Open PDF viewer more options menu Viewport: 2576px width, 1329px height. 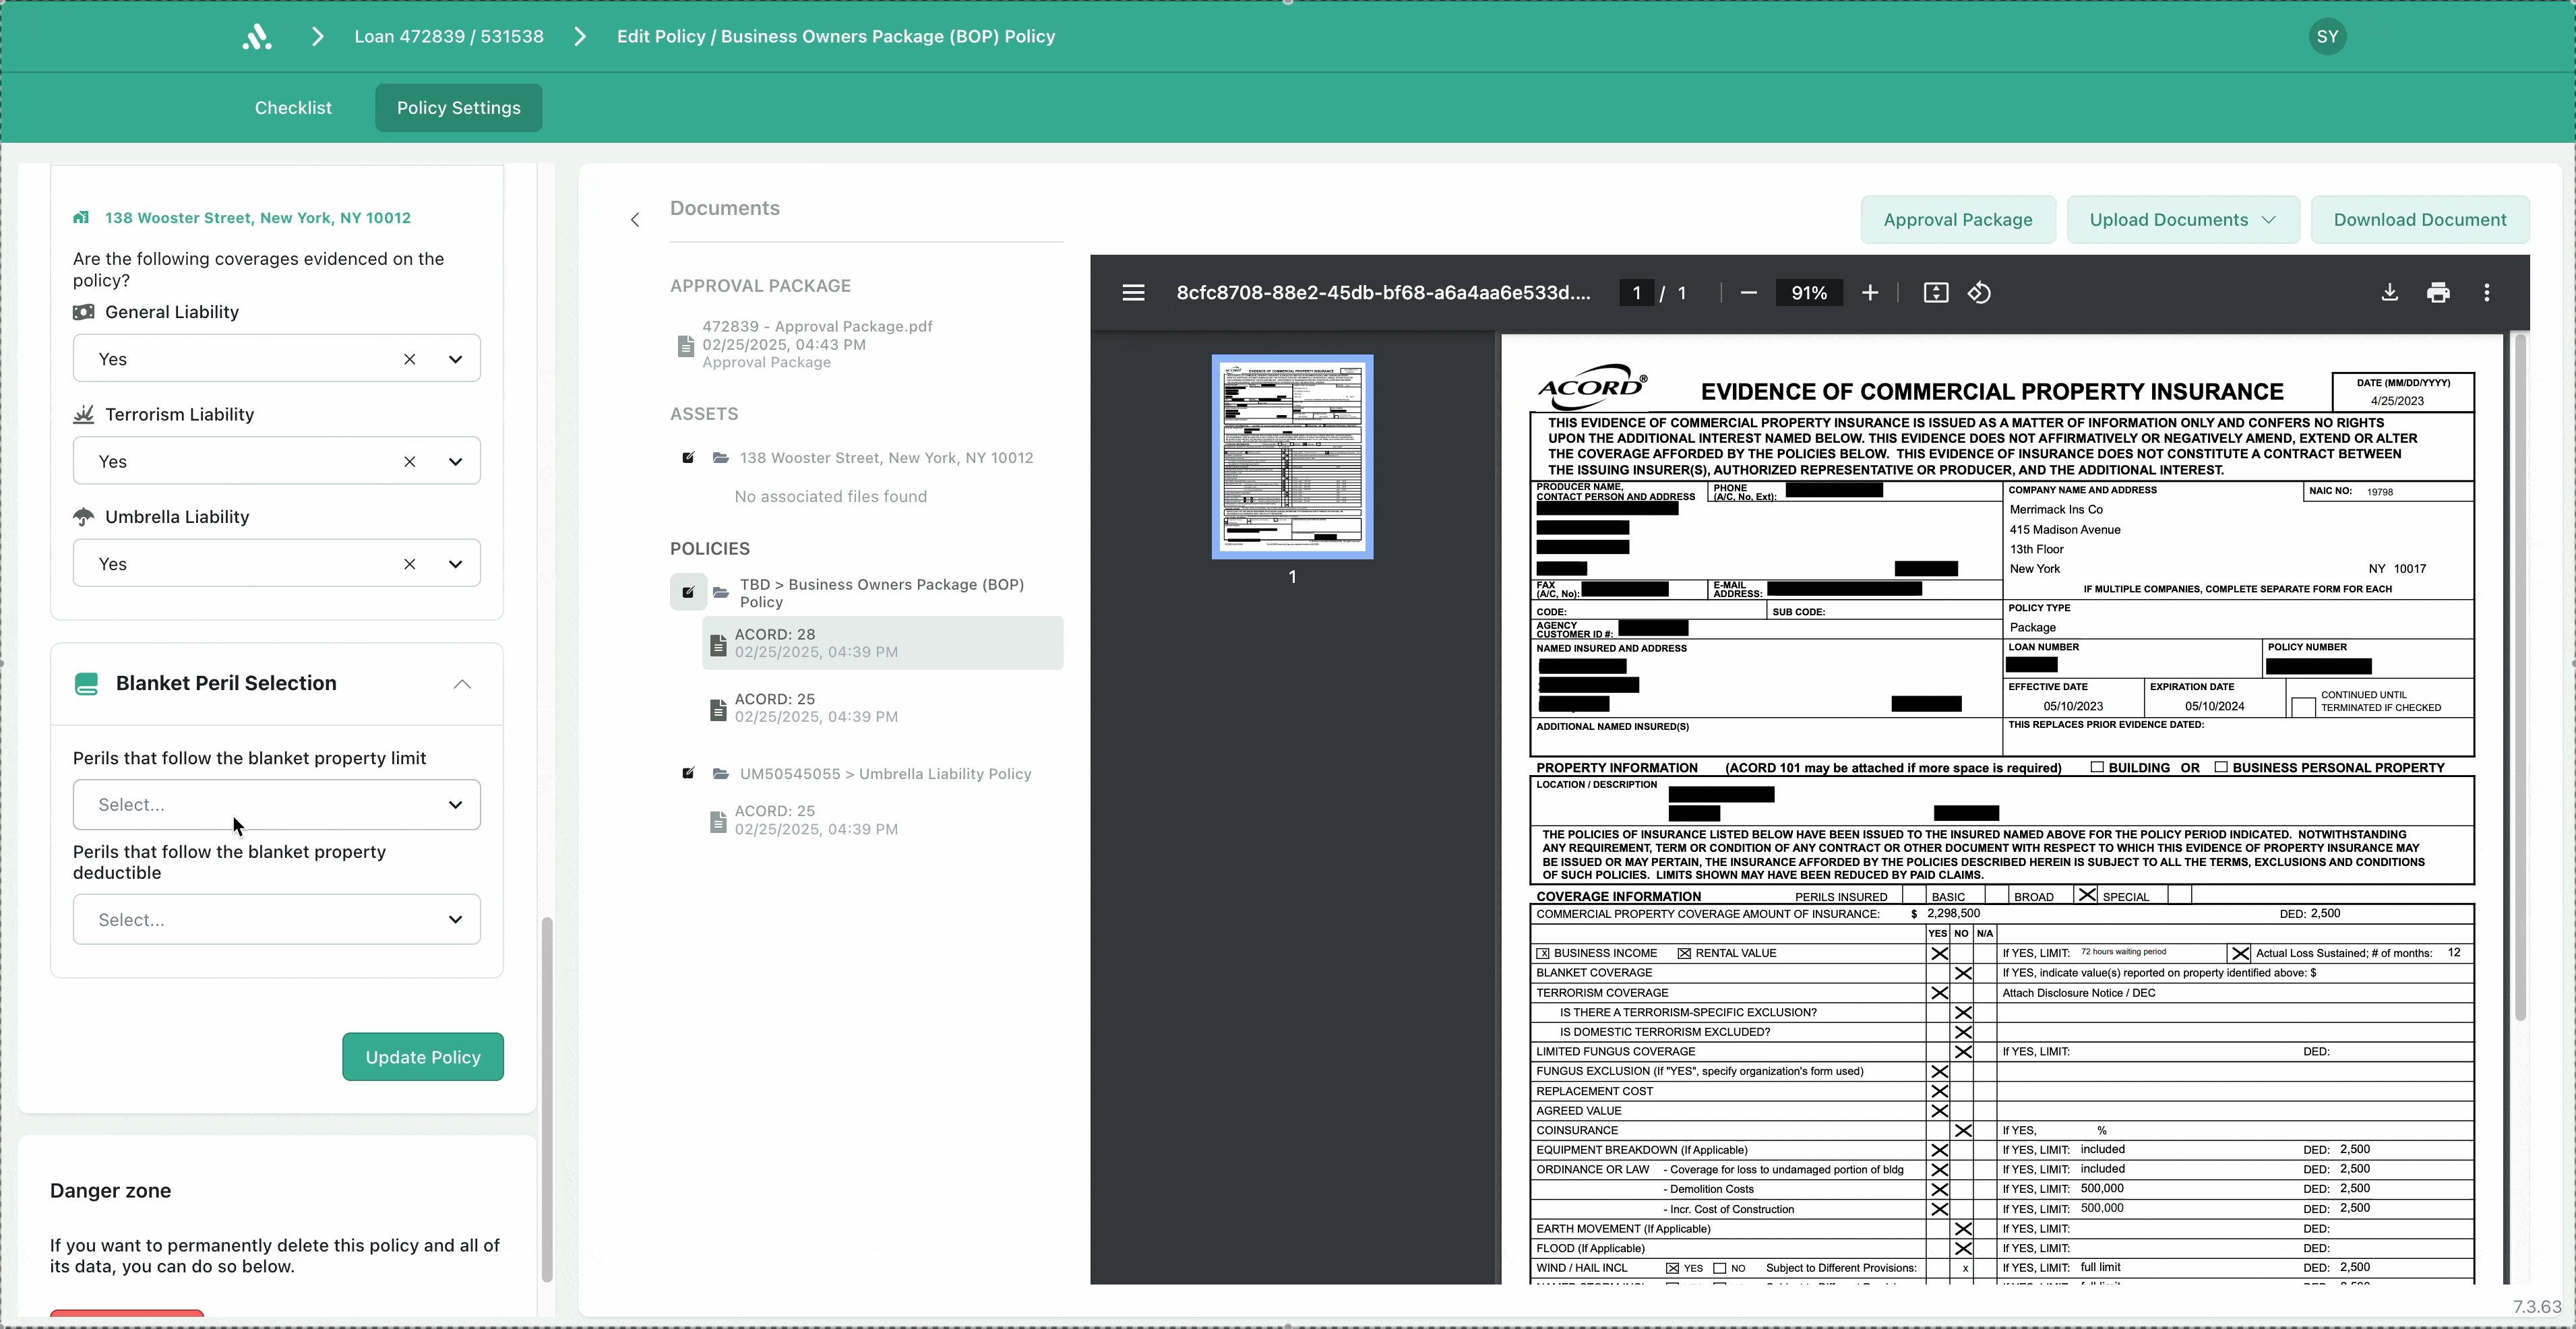[x=2487, y=293]
